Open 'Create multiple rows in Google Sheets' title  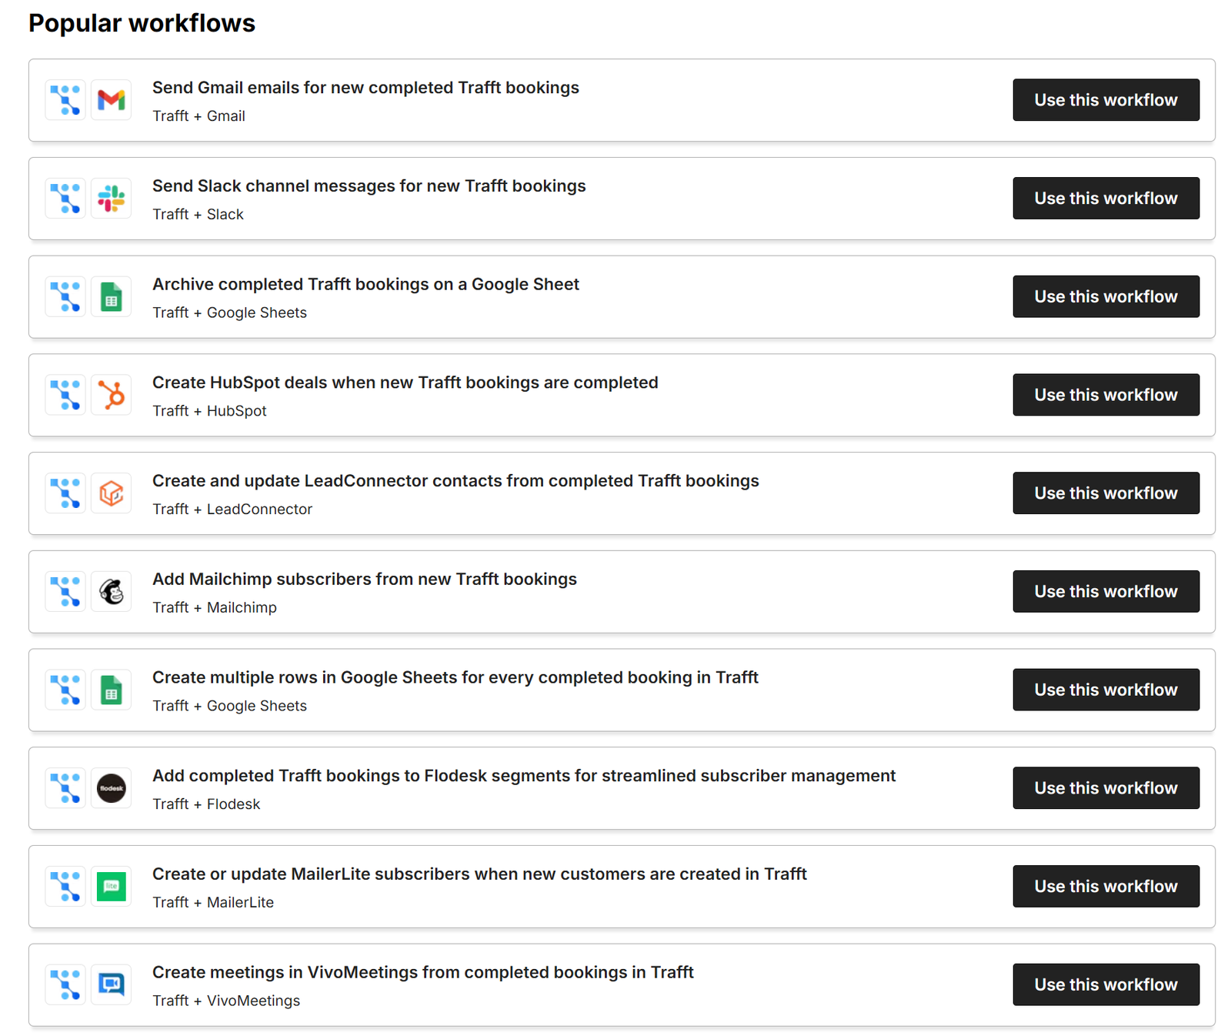455,678
